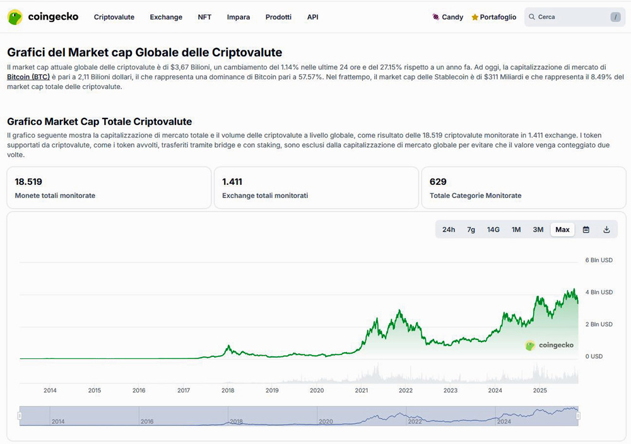Open the Impara dropdown

239,17
